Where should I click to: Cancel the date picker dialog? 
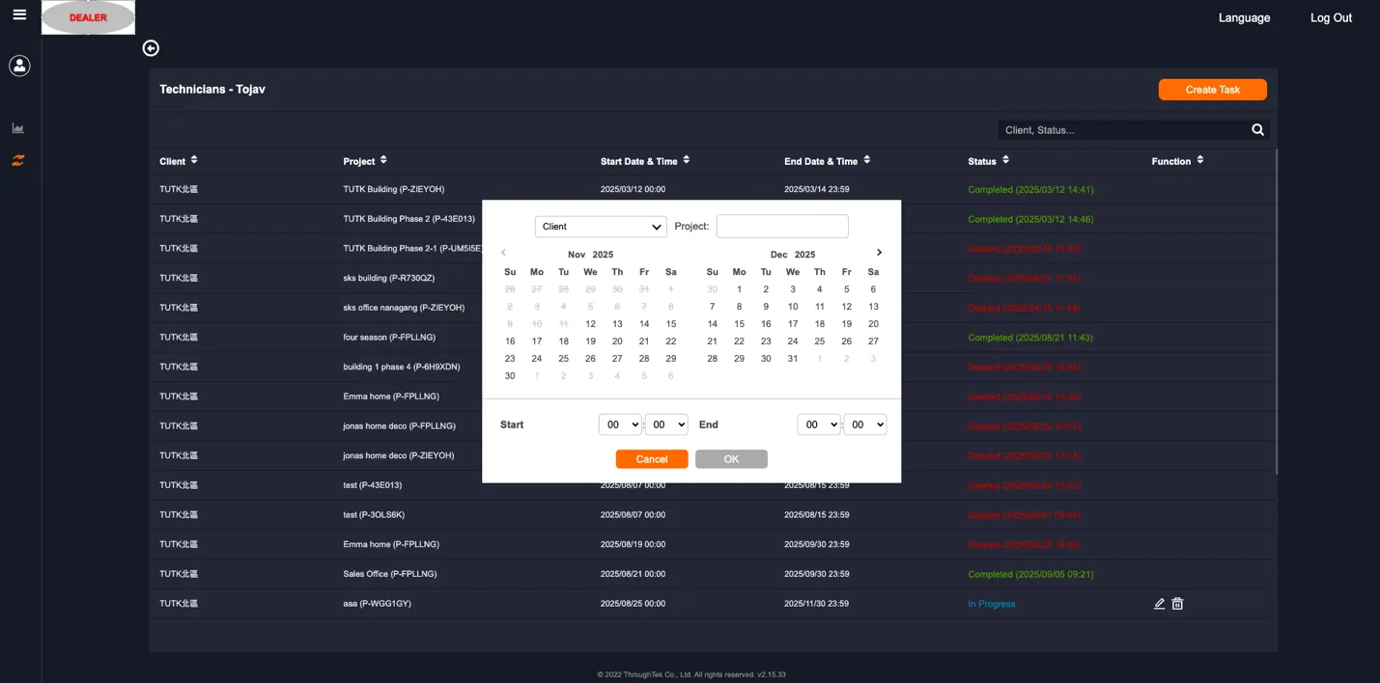point(651,458)
